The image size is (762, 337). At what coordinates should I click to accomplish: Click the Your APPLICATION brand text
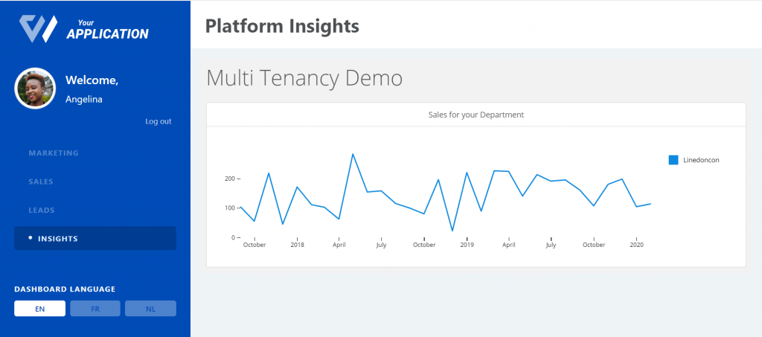coord(107,30)
